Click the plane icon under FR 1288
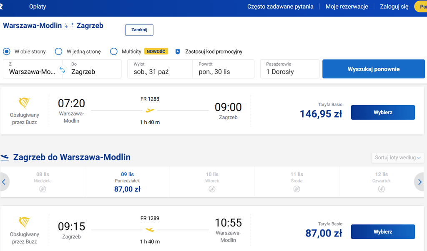Screen dimensions: 427x251 150,111
